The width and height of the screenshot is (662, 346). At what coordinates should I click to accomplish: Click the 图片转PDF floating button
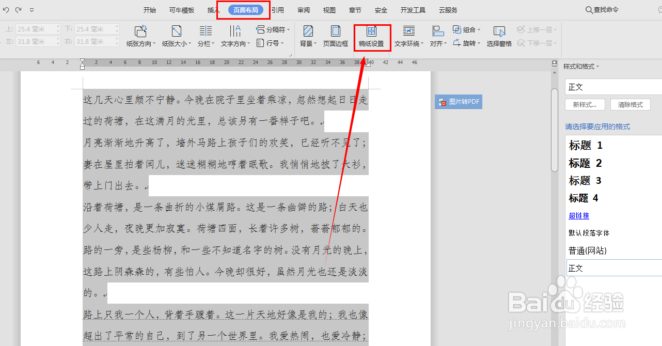click(458, 102)
